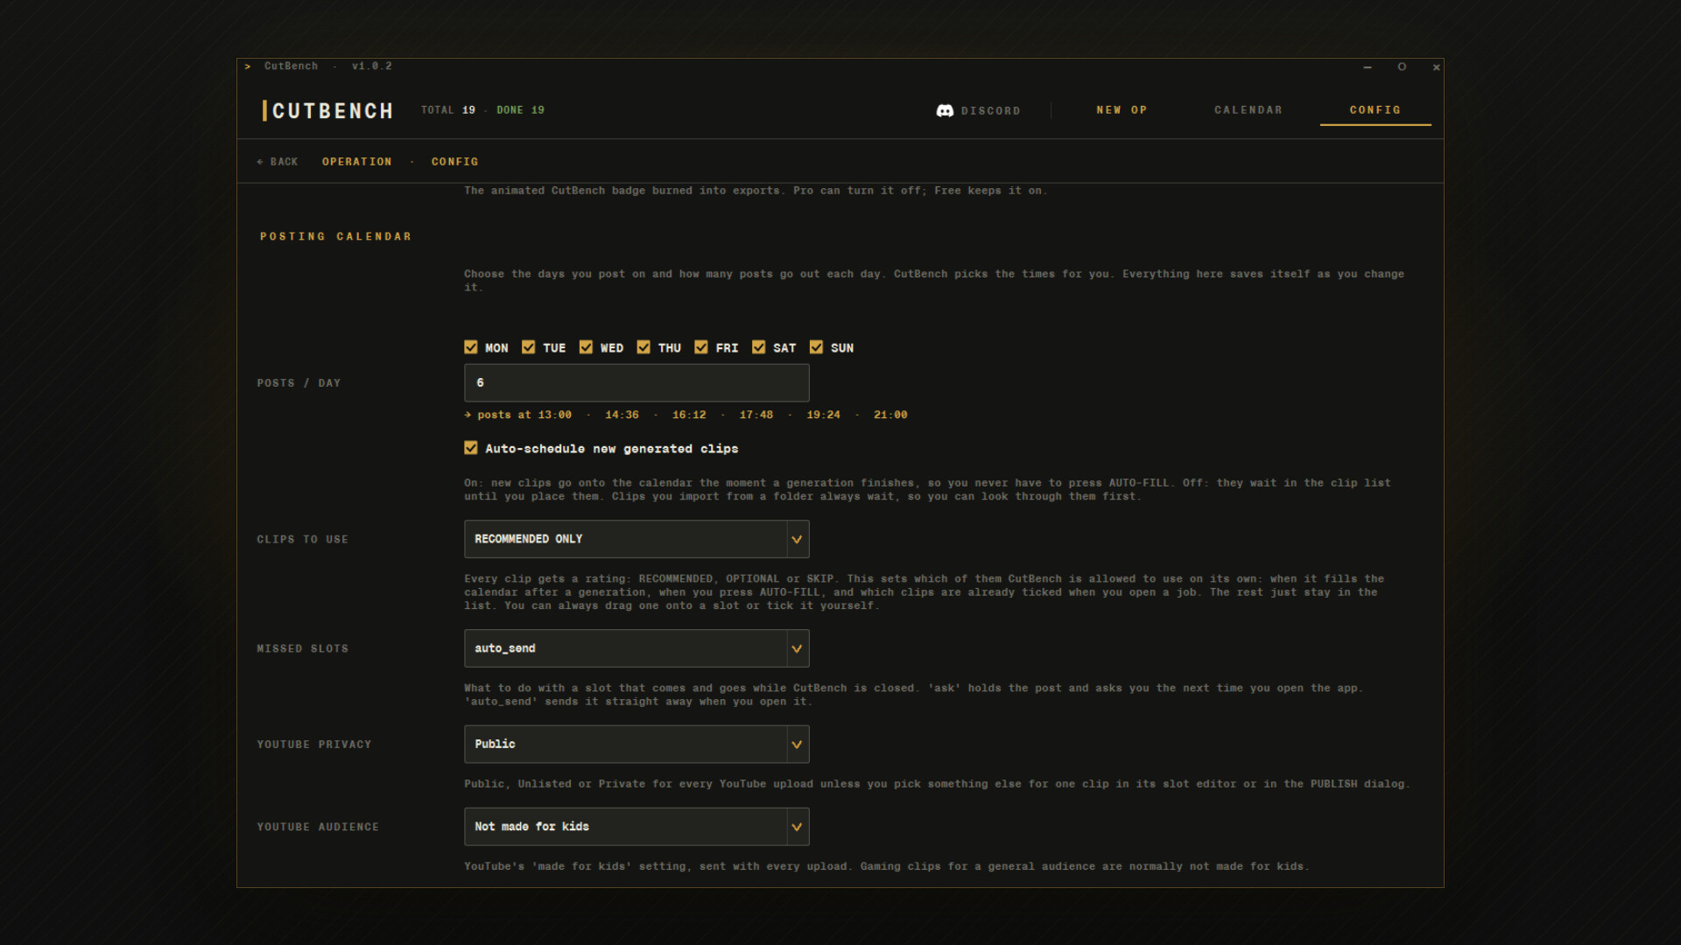Toggle Auto-schedule new generated clips

471,448
